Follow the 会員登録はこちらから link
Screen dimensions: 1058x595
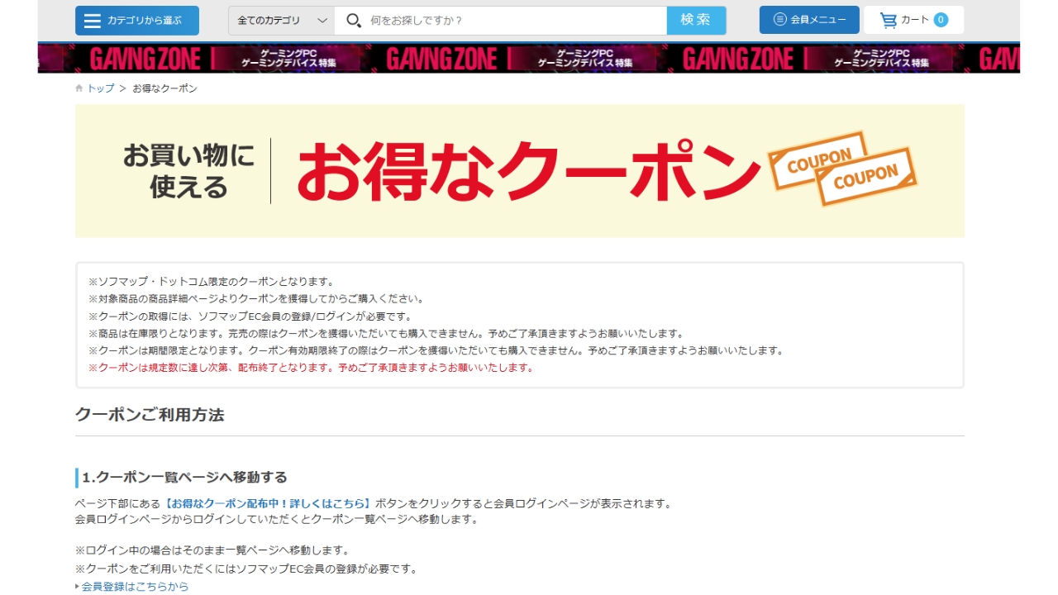(x=135, y=587)
